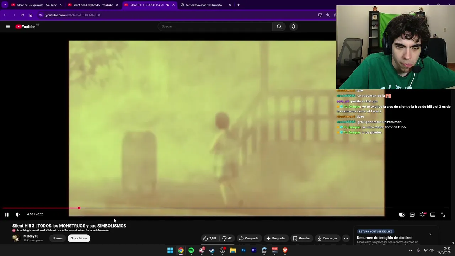The height and width of the screenshot is (256, 455).
Task: Click the Return YouTube Dislike badge
Action: (375, 231)
